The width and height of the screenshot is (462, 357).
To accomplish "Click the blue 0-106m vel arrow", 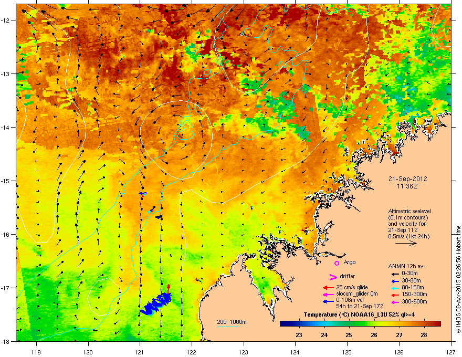I will (328, 301).
